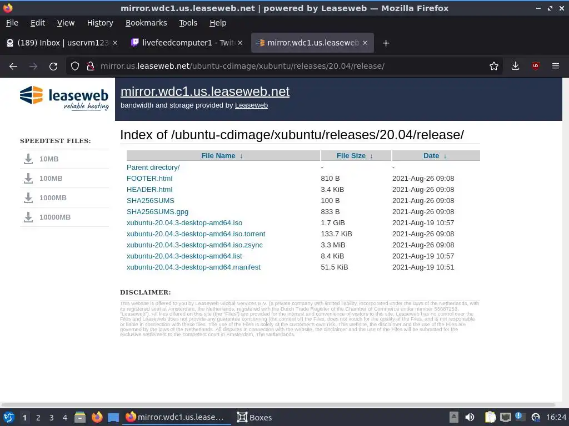Image resolution: width=569 pixels, height=426 pixels.
Task: Follow the Leaseweb provider link
Action: (251, 105)
